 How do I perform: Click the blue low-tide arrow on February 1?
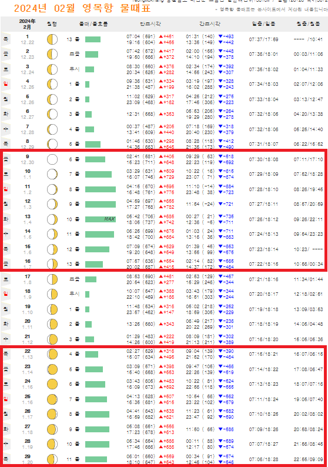220,36
